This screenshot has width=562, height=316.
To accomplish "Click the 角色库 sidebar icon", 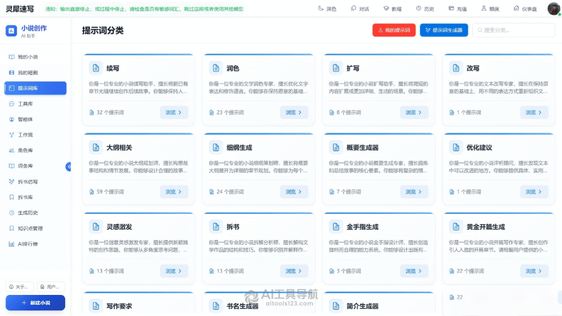I will (x=12, y=150).
